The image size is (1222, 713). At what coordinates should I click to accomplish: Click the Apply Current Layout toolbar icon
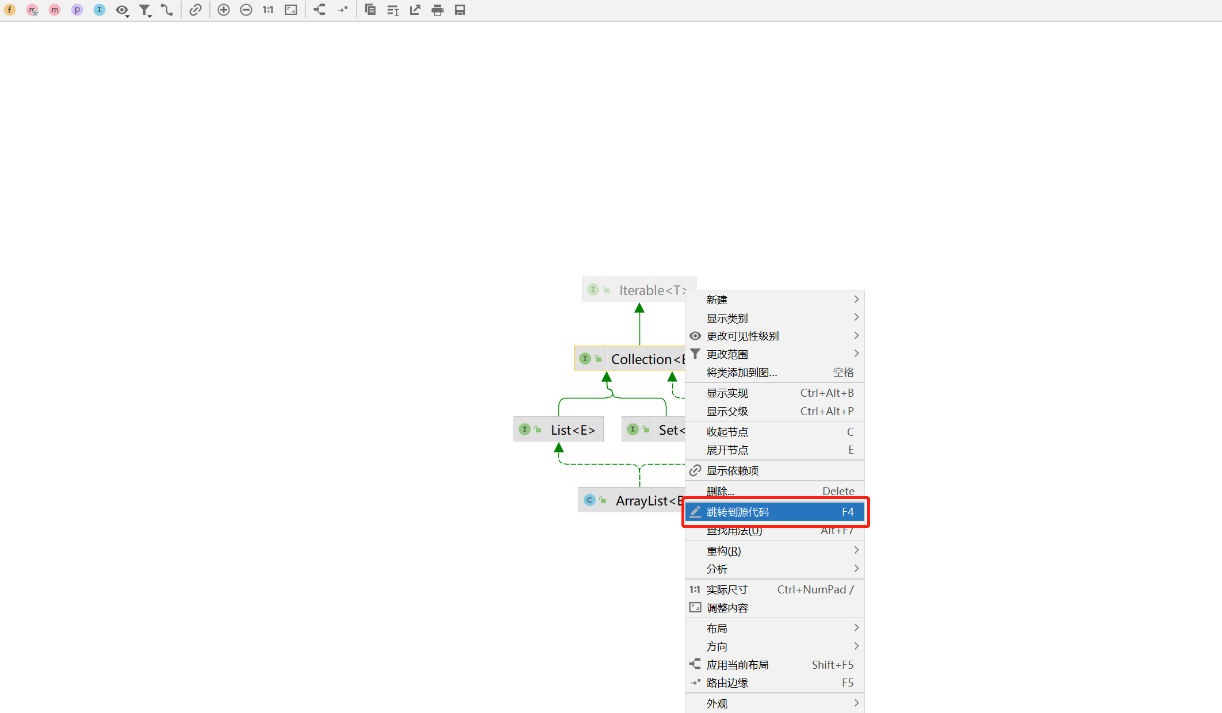click(x=319, y=10)
